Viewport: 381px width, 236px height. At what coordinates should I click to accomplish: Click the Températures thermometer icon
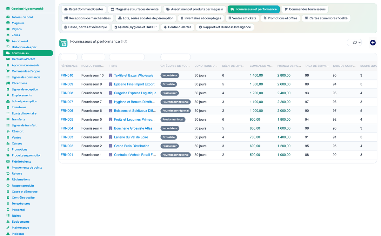[8, 204]
